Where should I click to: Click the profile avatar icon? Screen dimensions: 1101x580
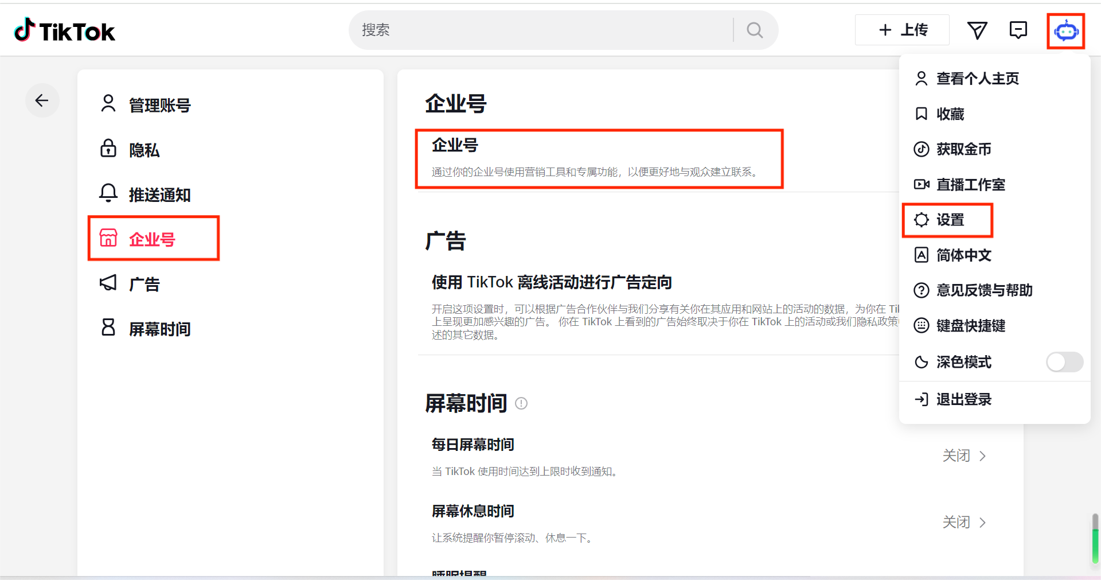[1066, 31]
